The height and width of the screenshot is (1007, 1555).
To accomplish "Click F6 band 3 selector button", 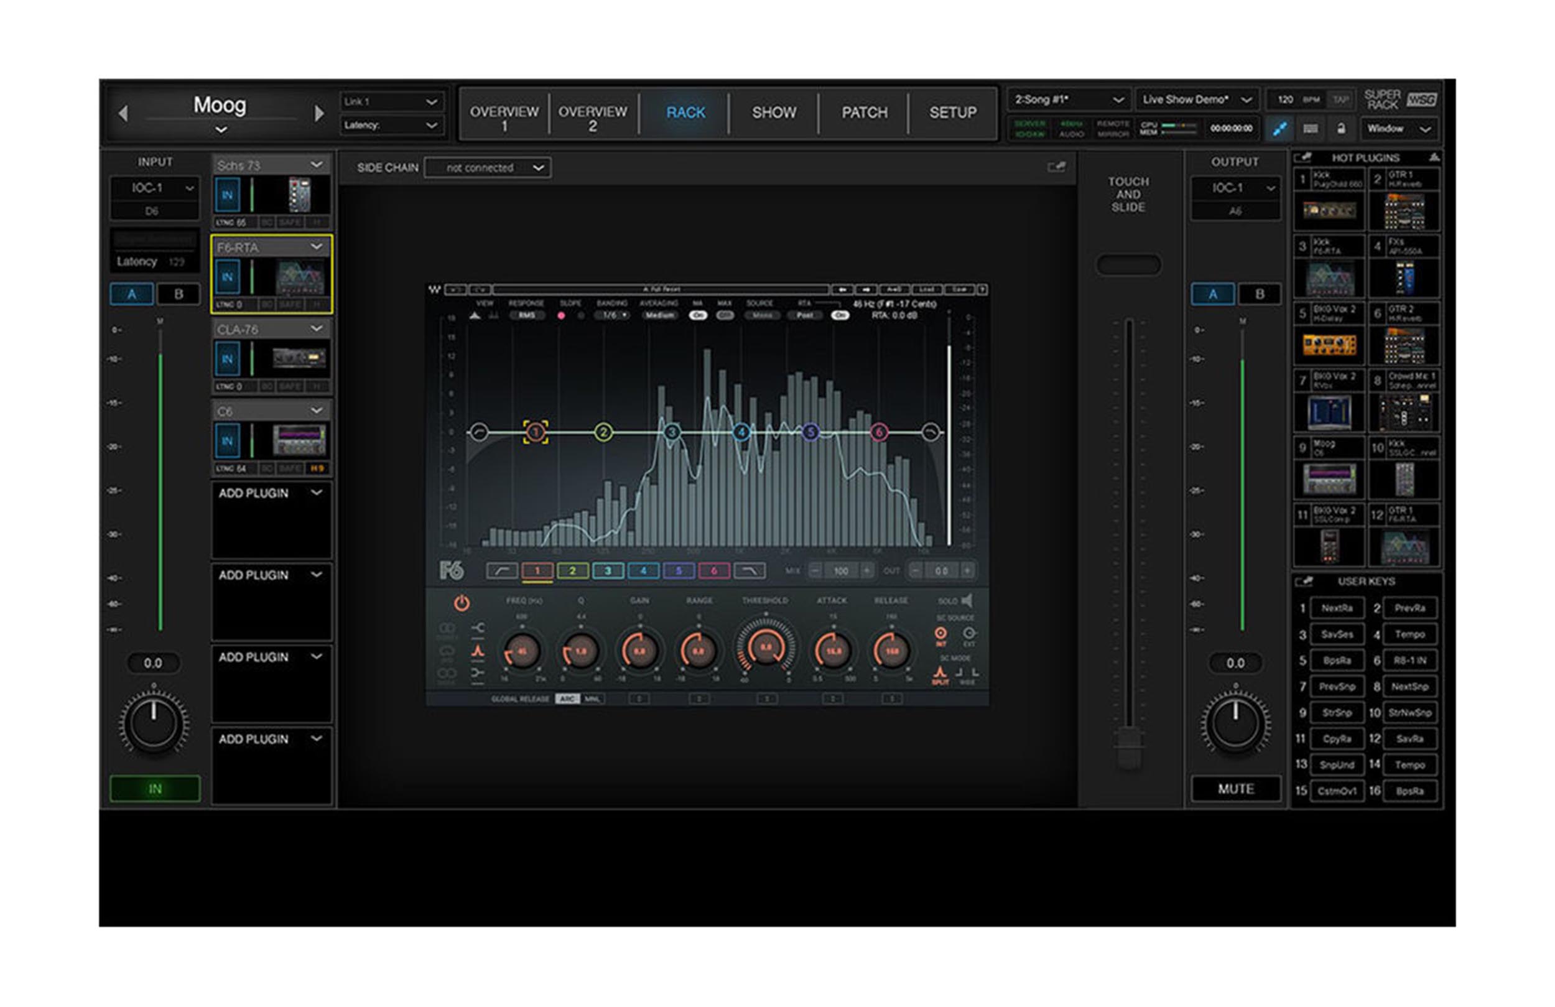I will pos(608,570).
